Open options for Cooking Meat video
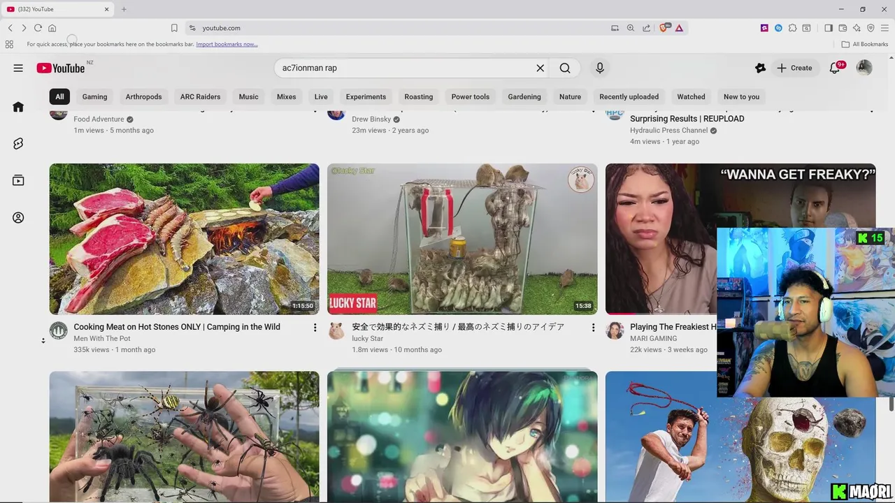This screenshot has height=503, width=895. pos(315,327)
